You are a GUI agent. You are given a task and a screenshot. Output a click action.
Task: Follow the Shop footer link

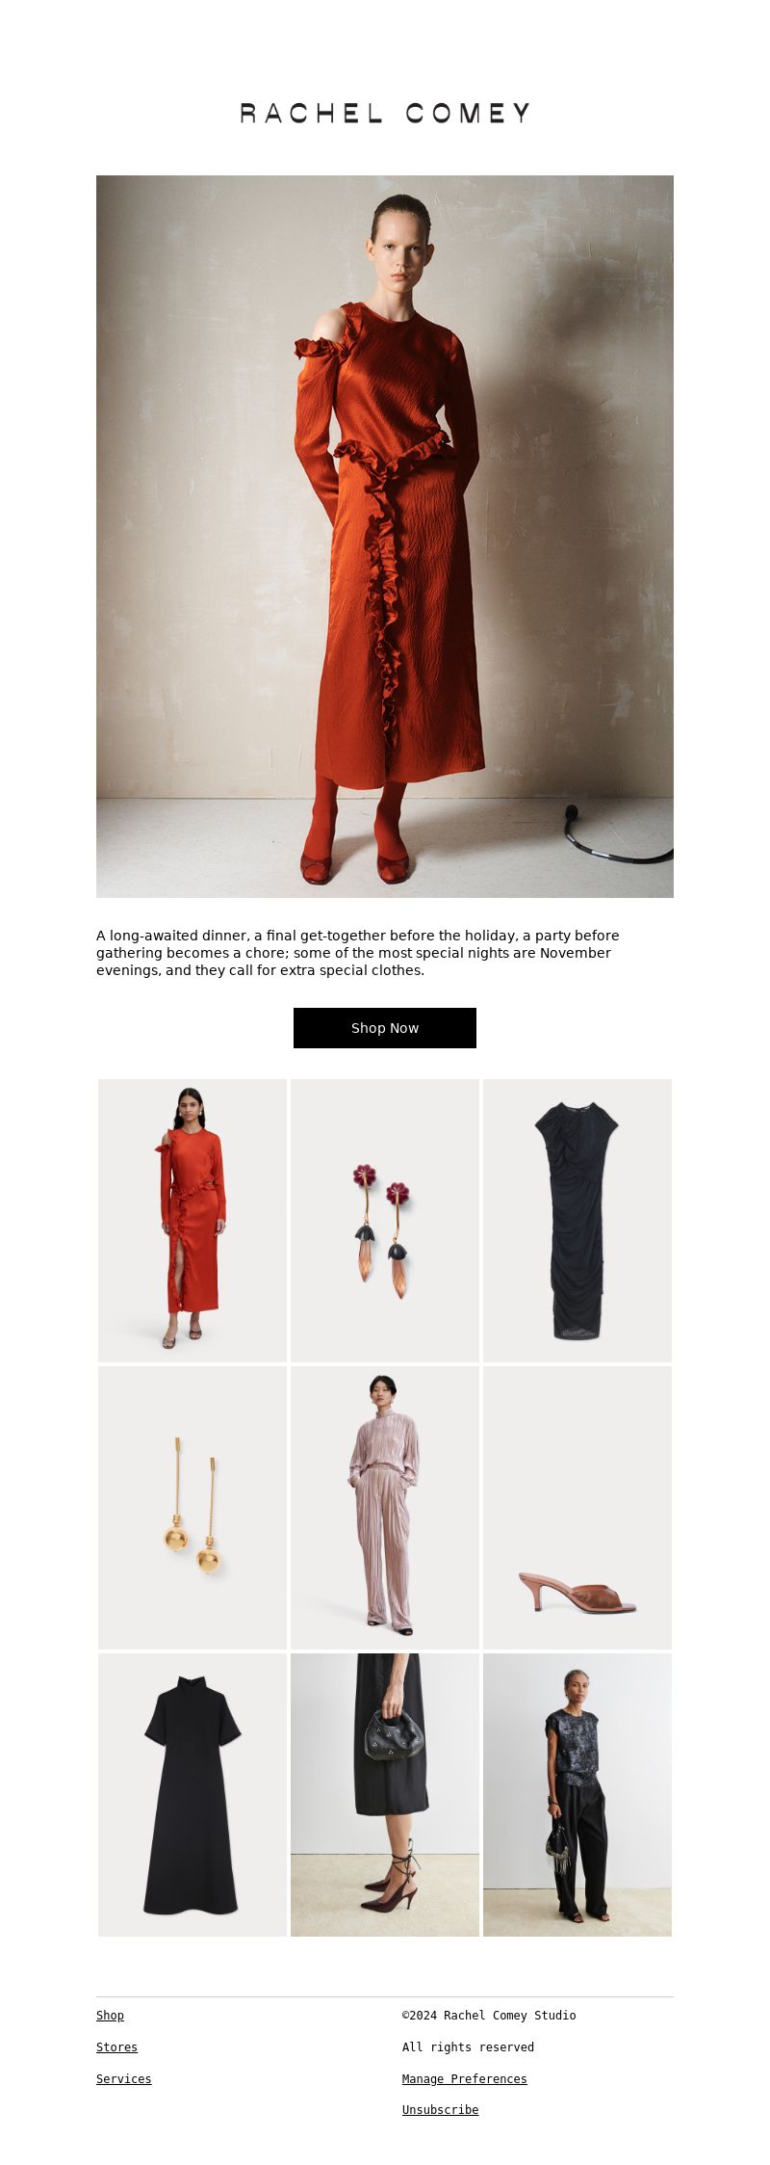click(110, 2016)
